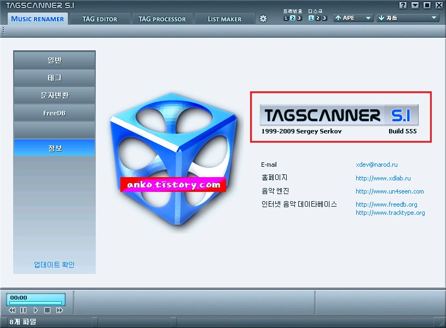Roll up window with the down-triangle button
The height and width of the screenshot is (328, 446).
coord(415,5)
